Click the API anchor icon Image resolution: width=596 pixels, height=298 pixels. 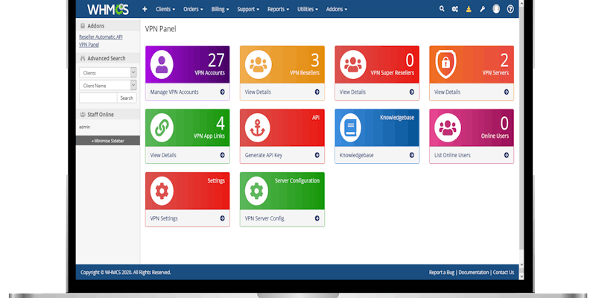tap(257, 127)
